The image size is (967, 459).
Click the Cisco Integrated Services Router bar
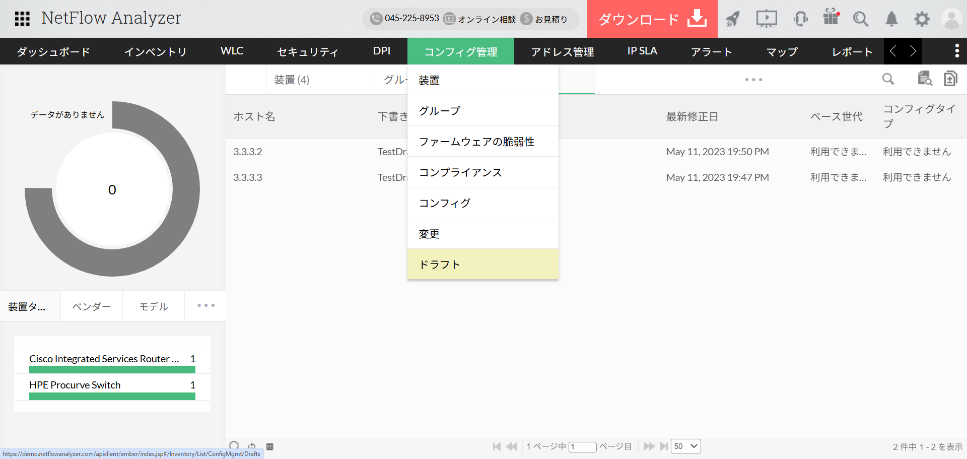click(112, 369)
